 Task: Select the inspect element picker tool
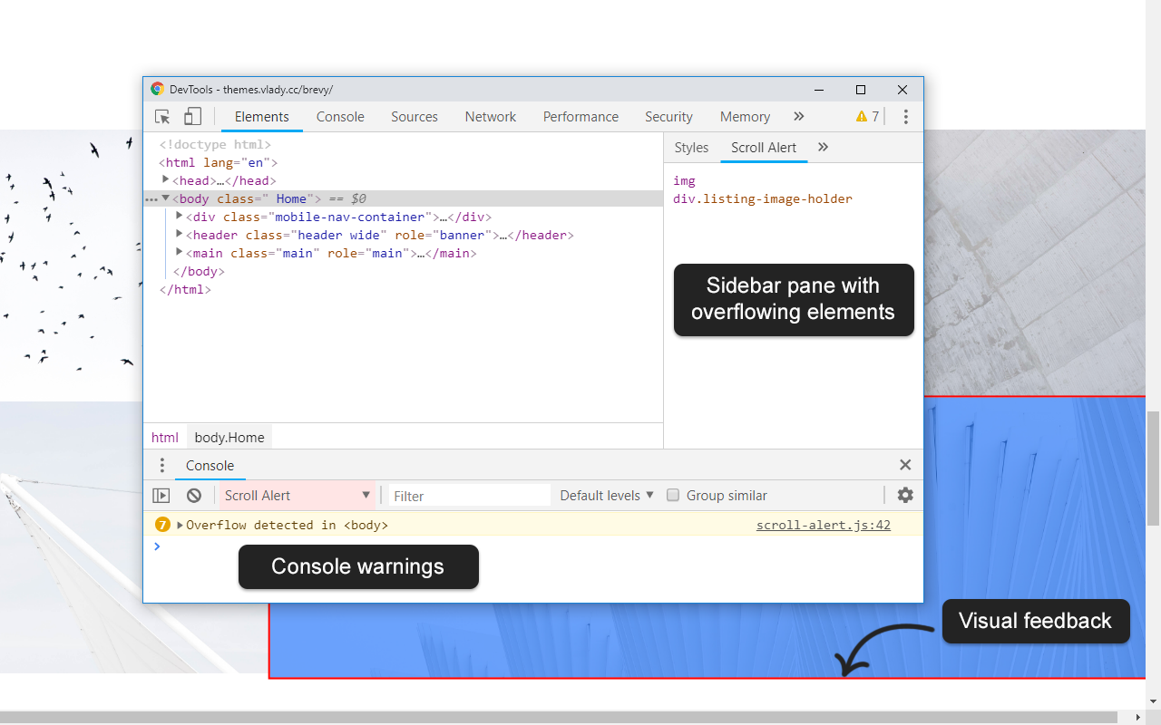tap(162, 116)
